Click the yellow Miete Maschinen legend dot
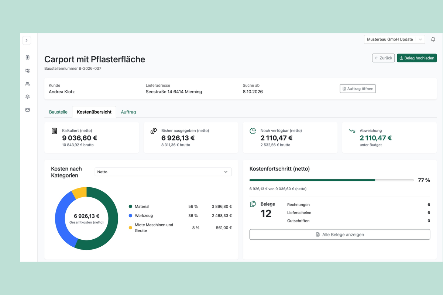This screenshot has height=295, width=443. pyautogui.click(x=130, y=228)
